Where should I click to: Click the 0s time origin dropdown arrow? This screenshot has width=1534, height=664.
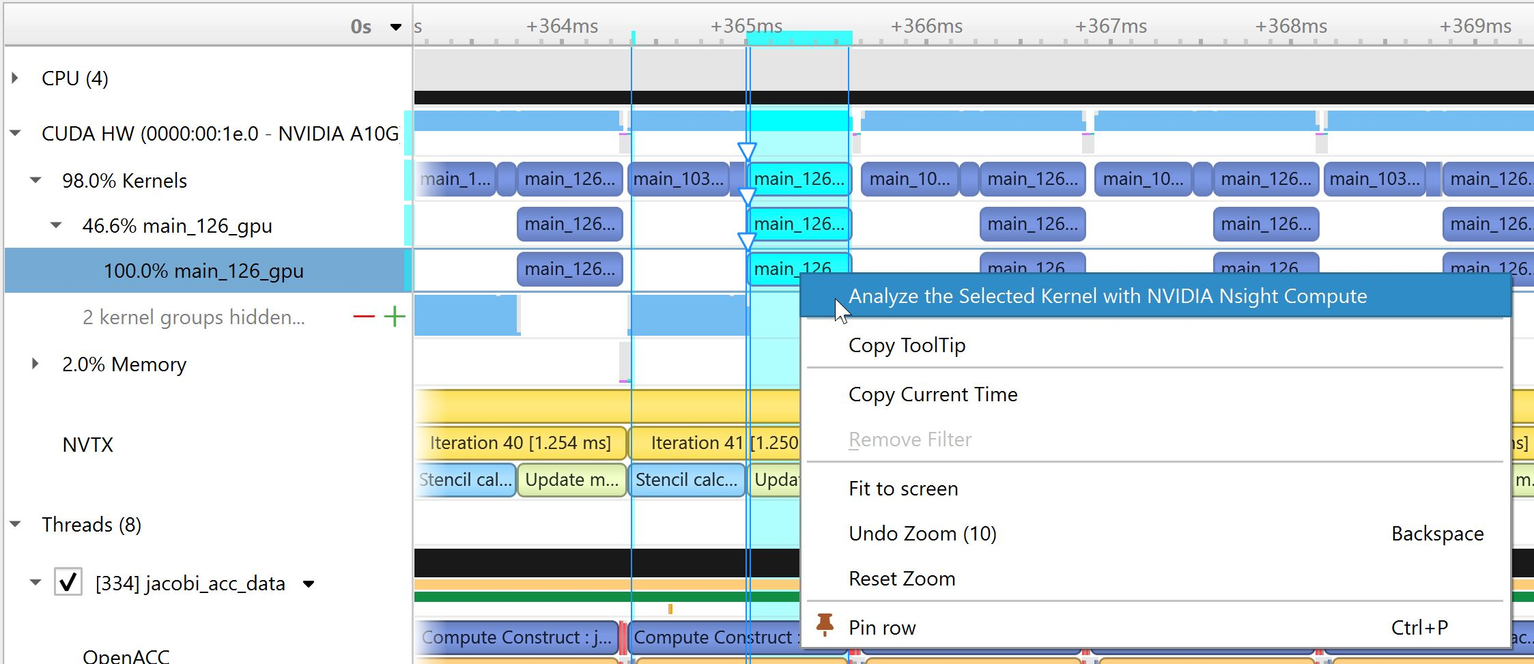tap(395, 27)
